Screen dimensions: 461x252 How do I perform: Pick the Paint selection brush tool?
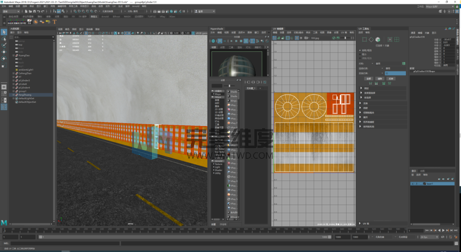click(x=4, y=46)
